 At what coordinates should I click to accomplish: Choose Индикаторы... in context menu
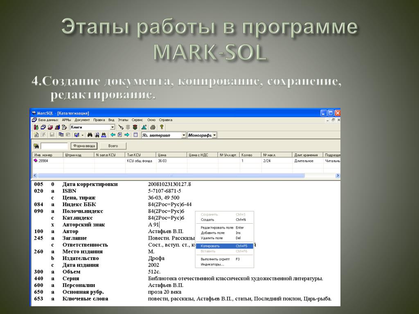(x=225, y=265)
